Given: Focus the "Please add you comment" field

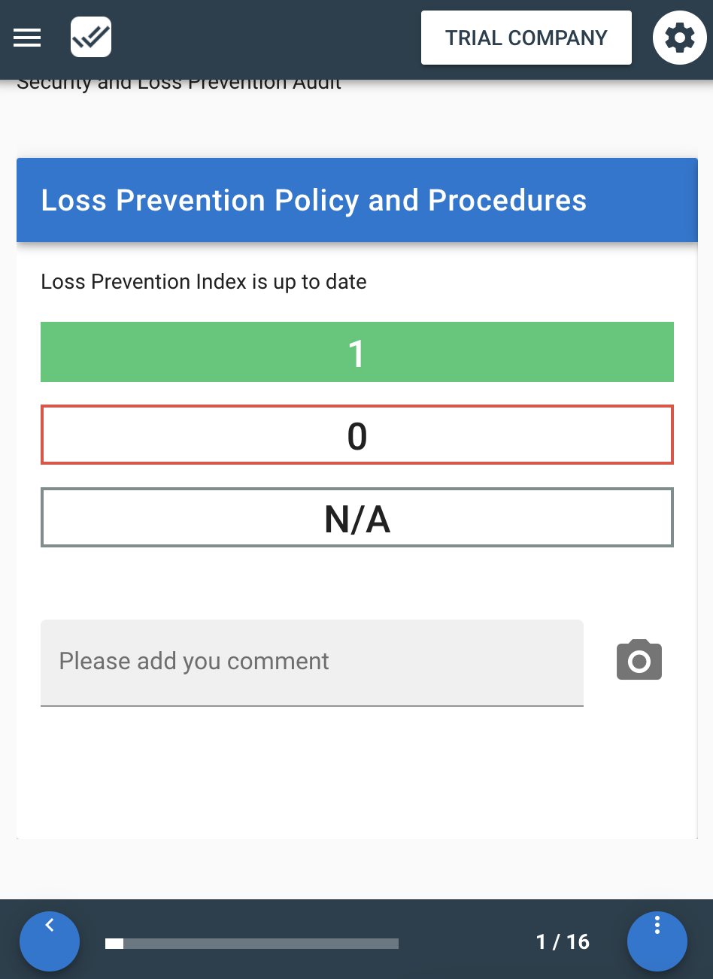Looking at the screenshot, I should click(311, 662).
